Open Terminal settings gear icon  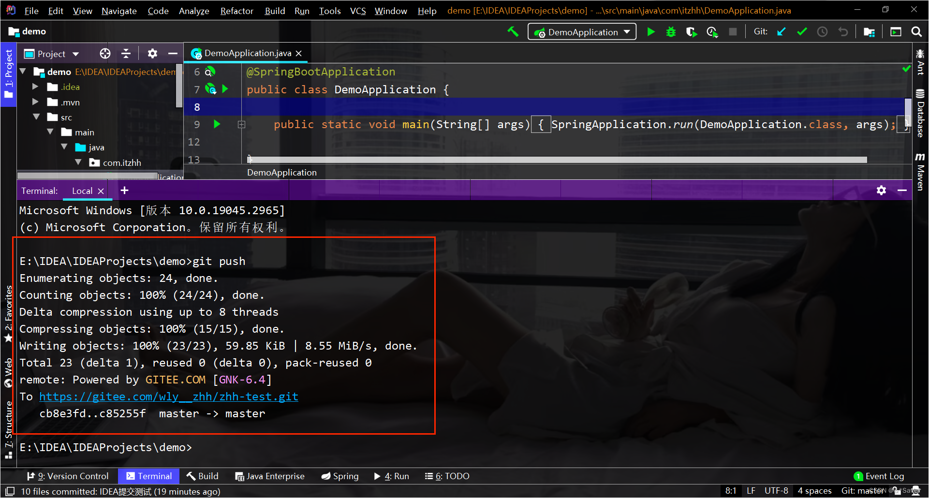point(881,190)
